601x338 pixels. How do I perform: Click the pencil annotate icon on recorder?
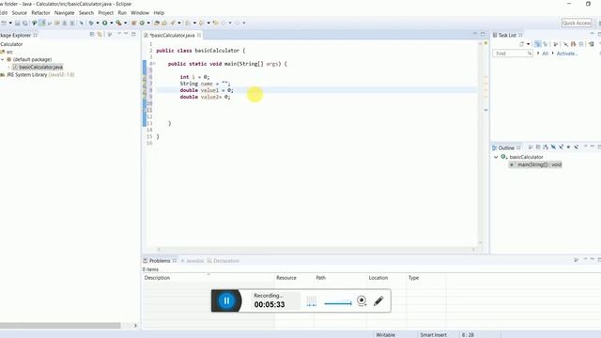(378, 300)
